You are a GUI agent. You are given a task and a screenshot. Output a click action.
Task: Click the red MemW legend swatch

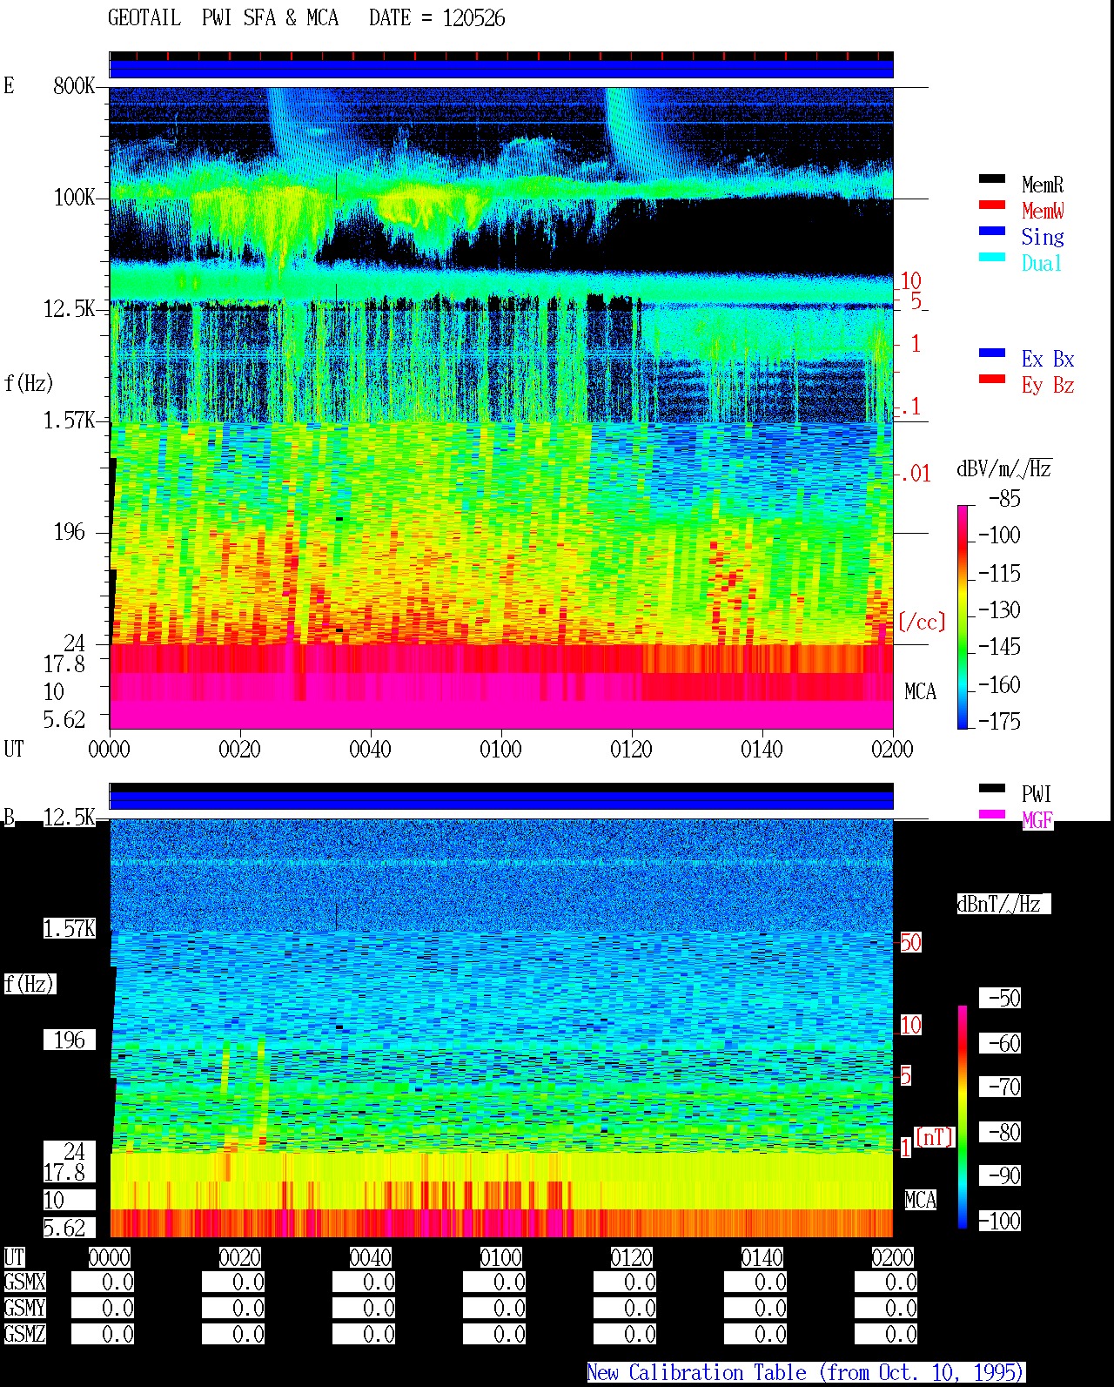pyautogui.click(x=991, y=205)
